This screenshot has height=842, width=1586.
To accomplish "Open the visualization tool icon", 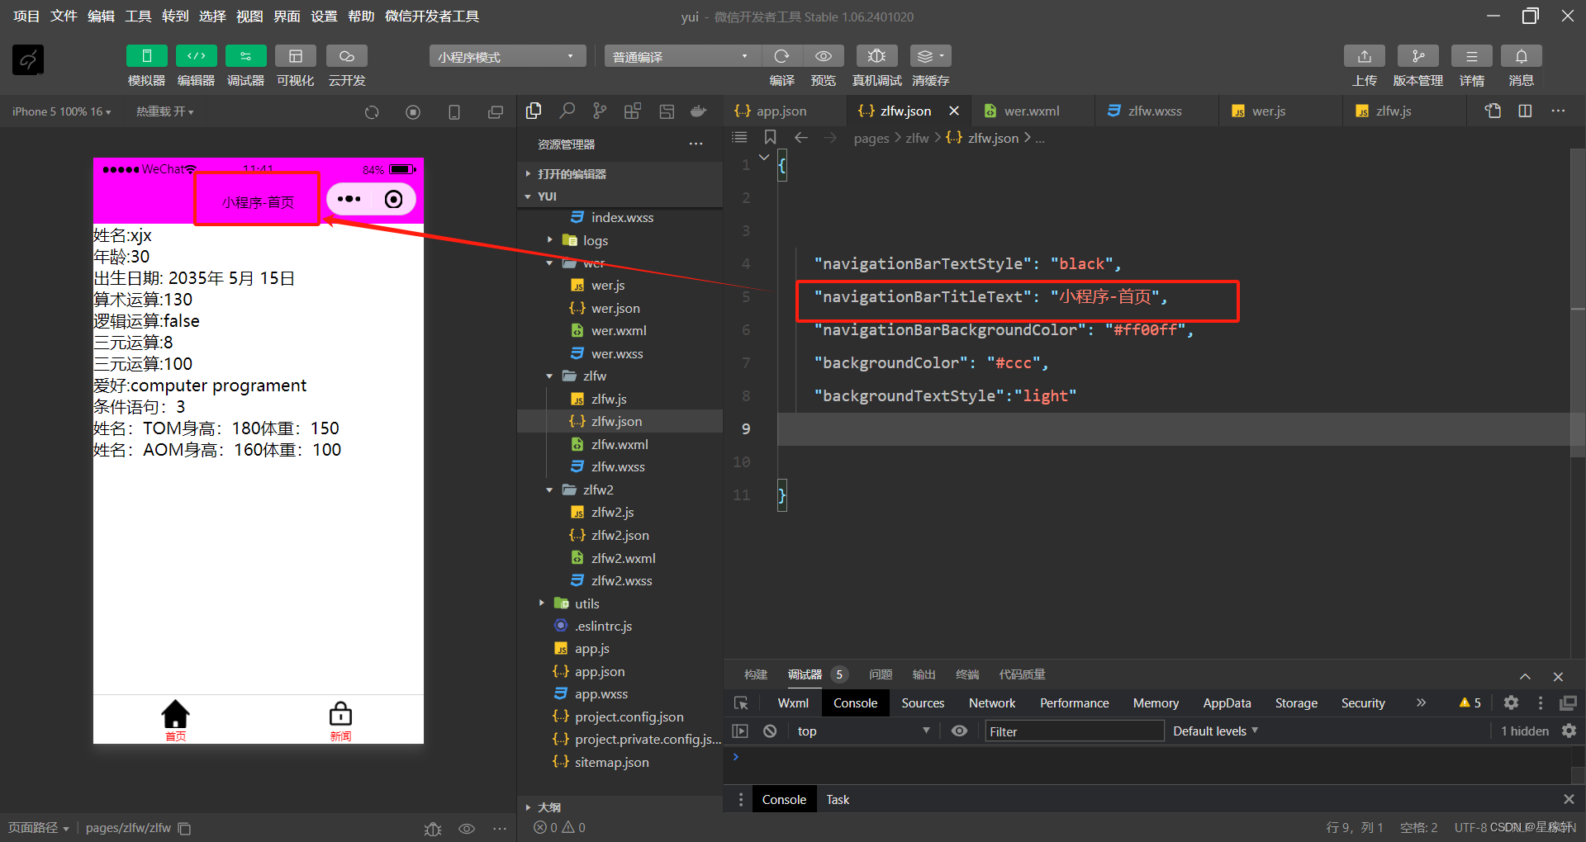I will click(295, 56).
